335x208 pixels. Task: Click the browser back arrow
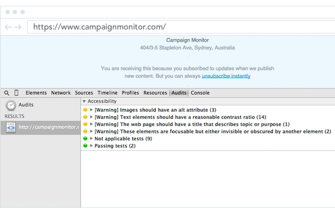(x=8, y=27)
